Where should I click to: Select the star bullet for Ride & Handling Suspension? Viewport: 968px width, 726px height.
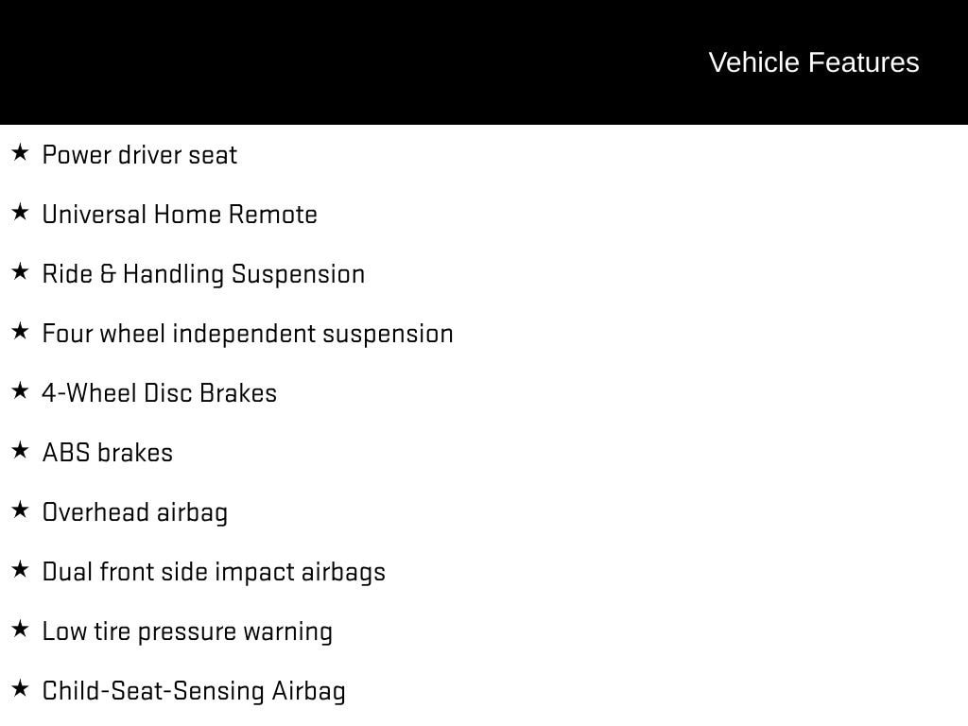[20, 271]
